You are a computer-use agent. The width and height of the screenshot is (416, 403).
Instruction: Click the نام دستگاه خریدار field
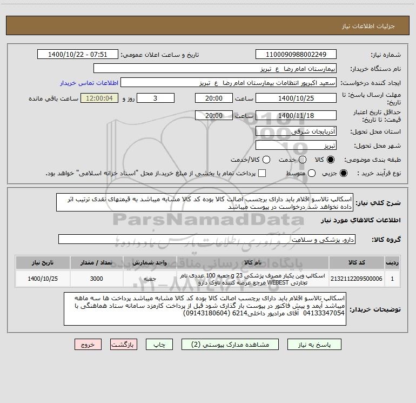tap(215, 68)
